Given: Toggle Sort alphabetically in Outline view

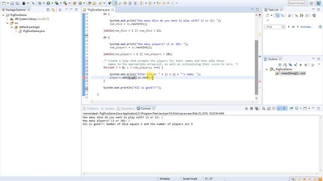Looking at the screenshot, I should [x=285, y=65].
